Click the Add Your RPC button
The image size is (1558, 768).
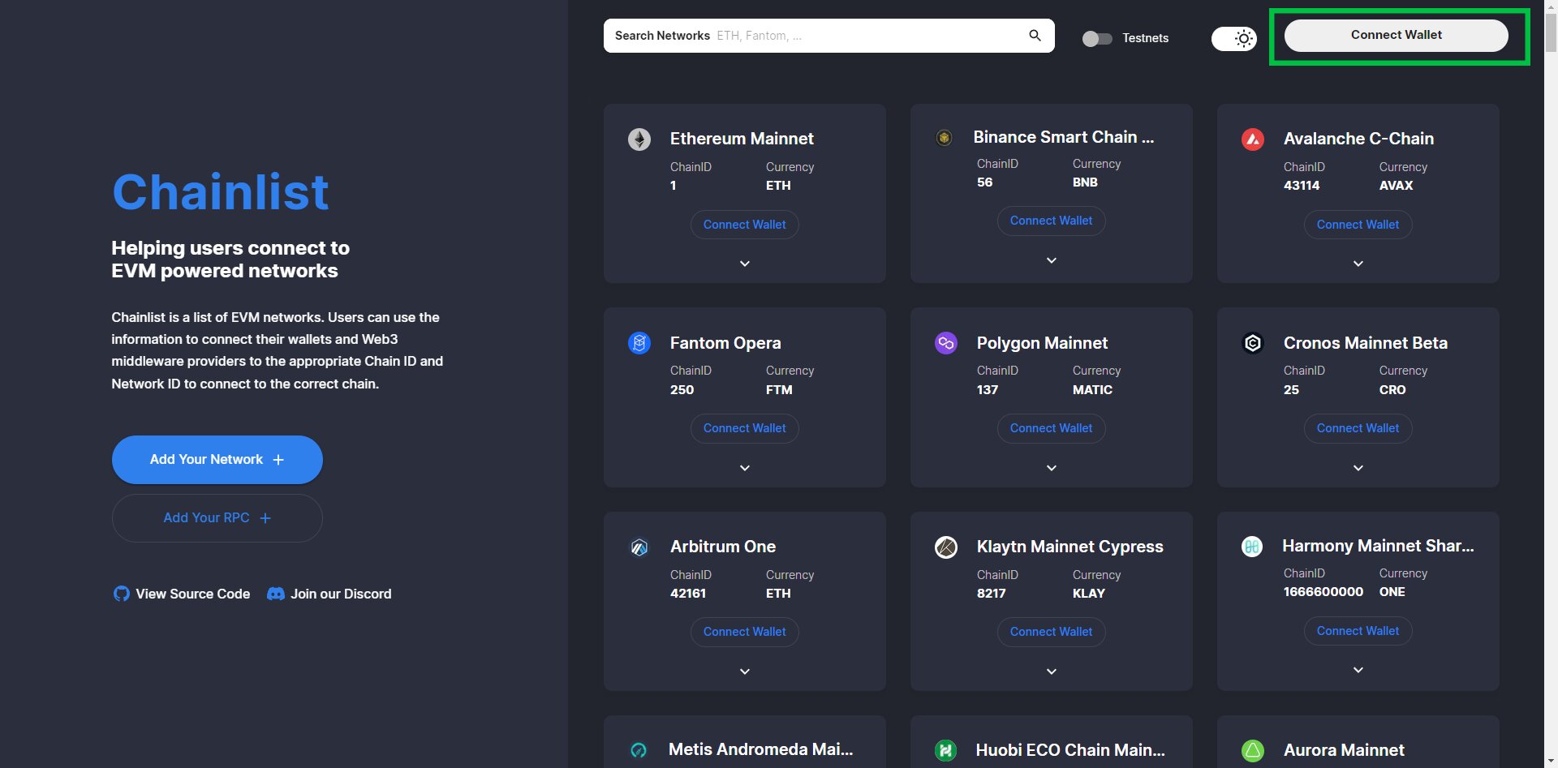pyautogui.click(x=217, y=518)
